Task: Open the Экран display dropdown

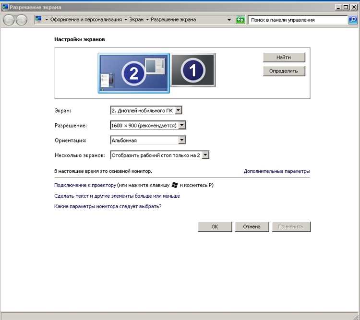Action: 146,110
